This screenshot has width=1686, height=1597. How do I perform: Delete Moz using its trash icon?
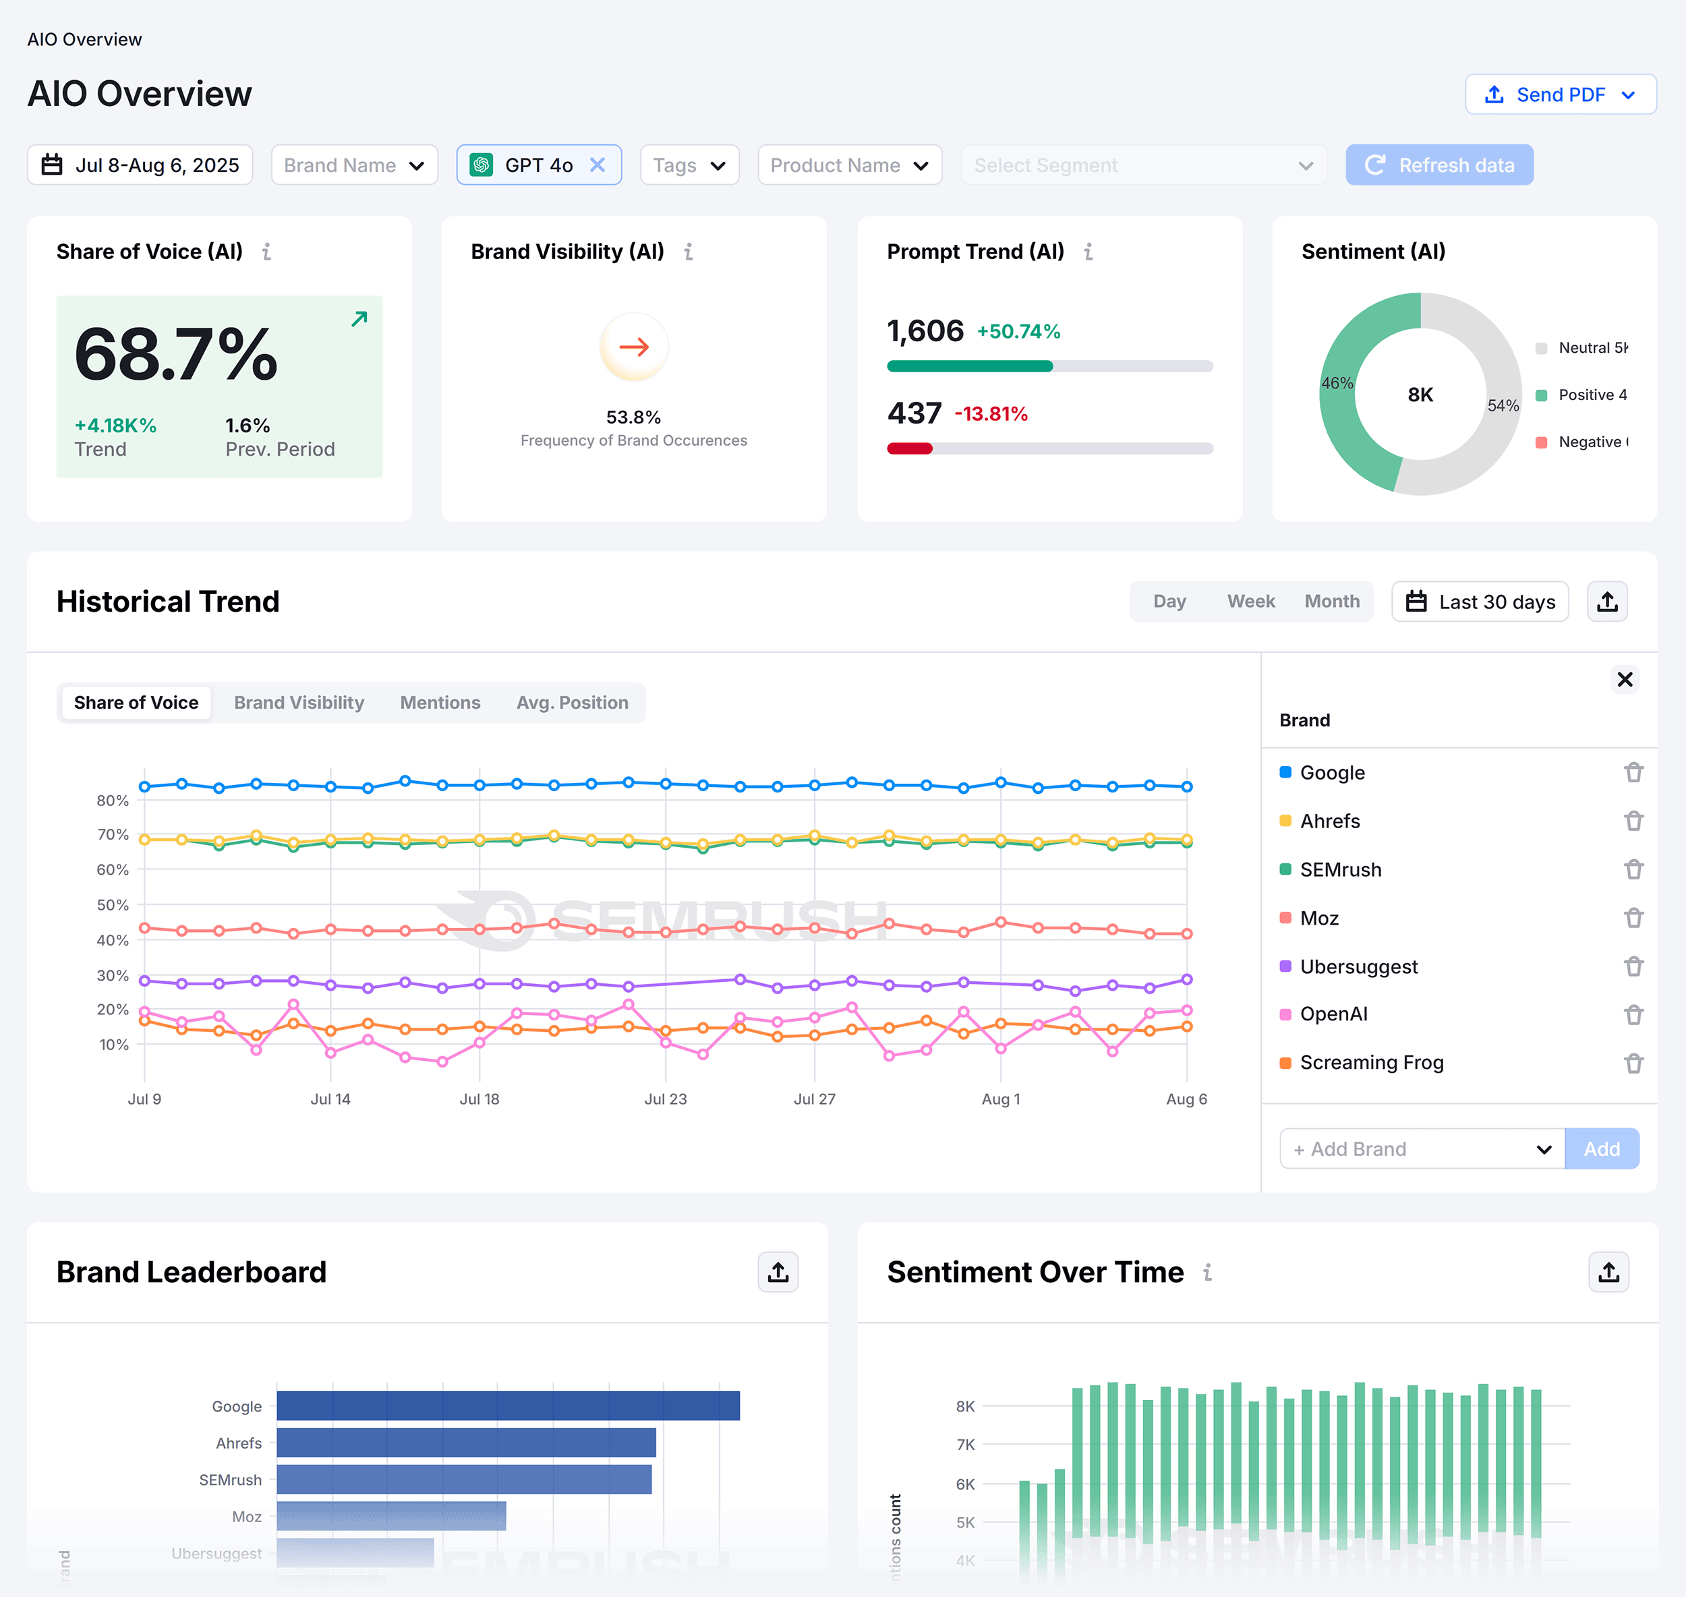pos(1634,918)
